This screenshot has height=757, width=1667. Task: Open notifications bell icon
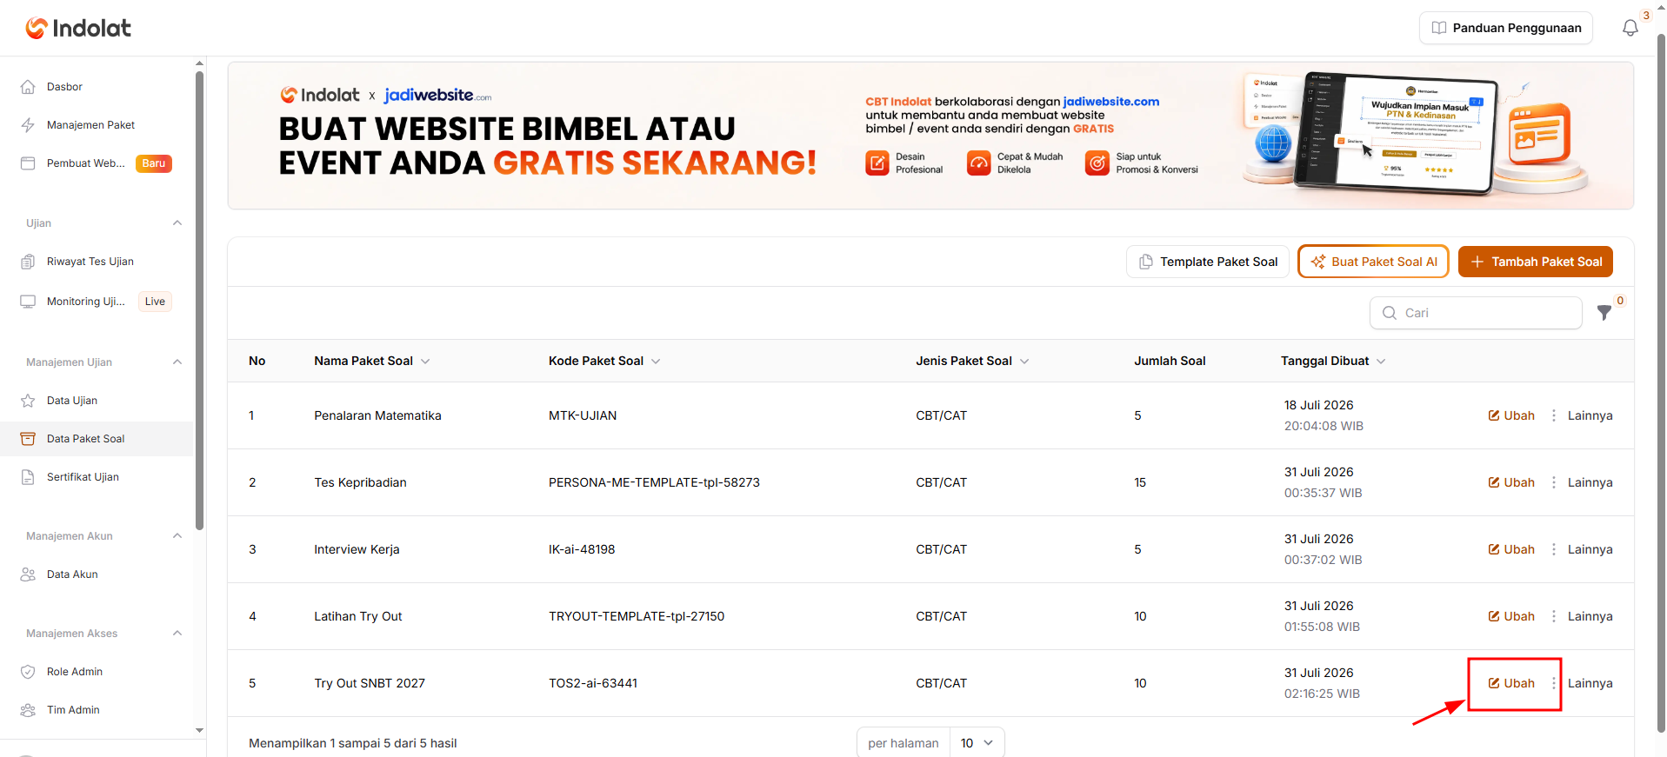1630,28
